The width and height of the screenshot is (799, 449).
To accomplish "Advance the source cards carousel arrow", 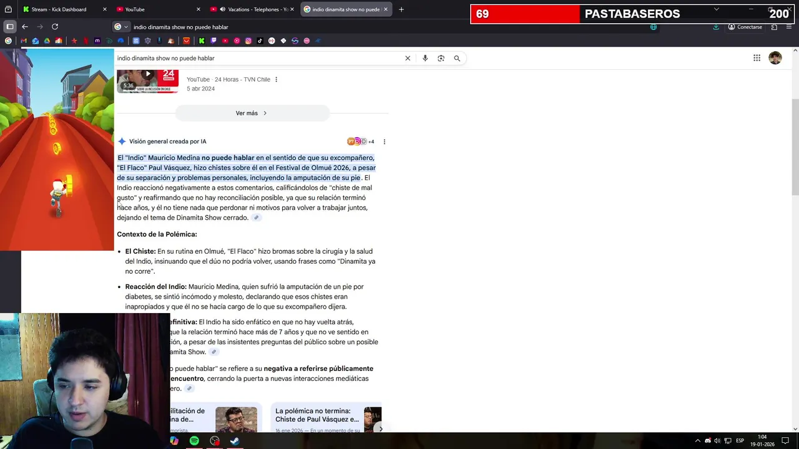I will (x=380, y=428).
